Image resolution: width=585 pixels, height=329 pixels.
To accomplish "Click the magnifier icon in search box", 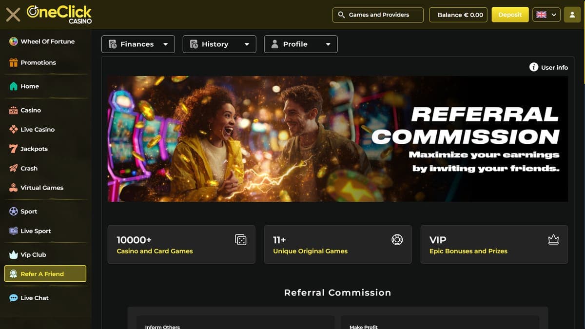I will coord(341,15).
